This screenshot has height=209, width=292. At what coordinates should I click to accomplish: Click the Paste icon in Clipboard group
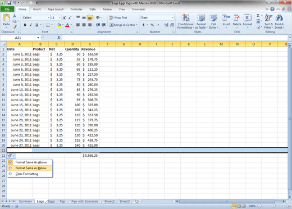(x=6, y=18)
